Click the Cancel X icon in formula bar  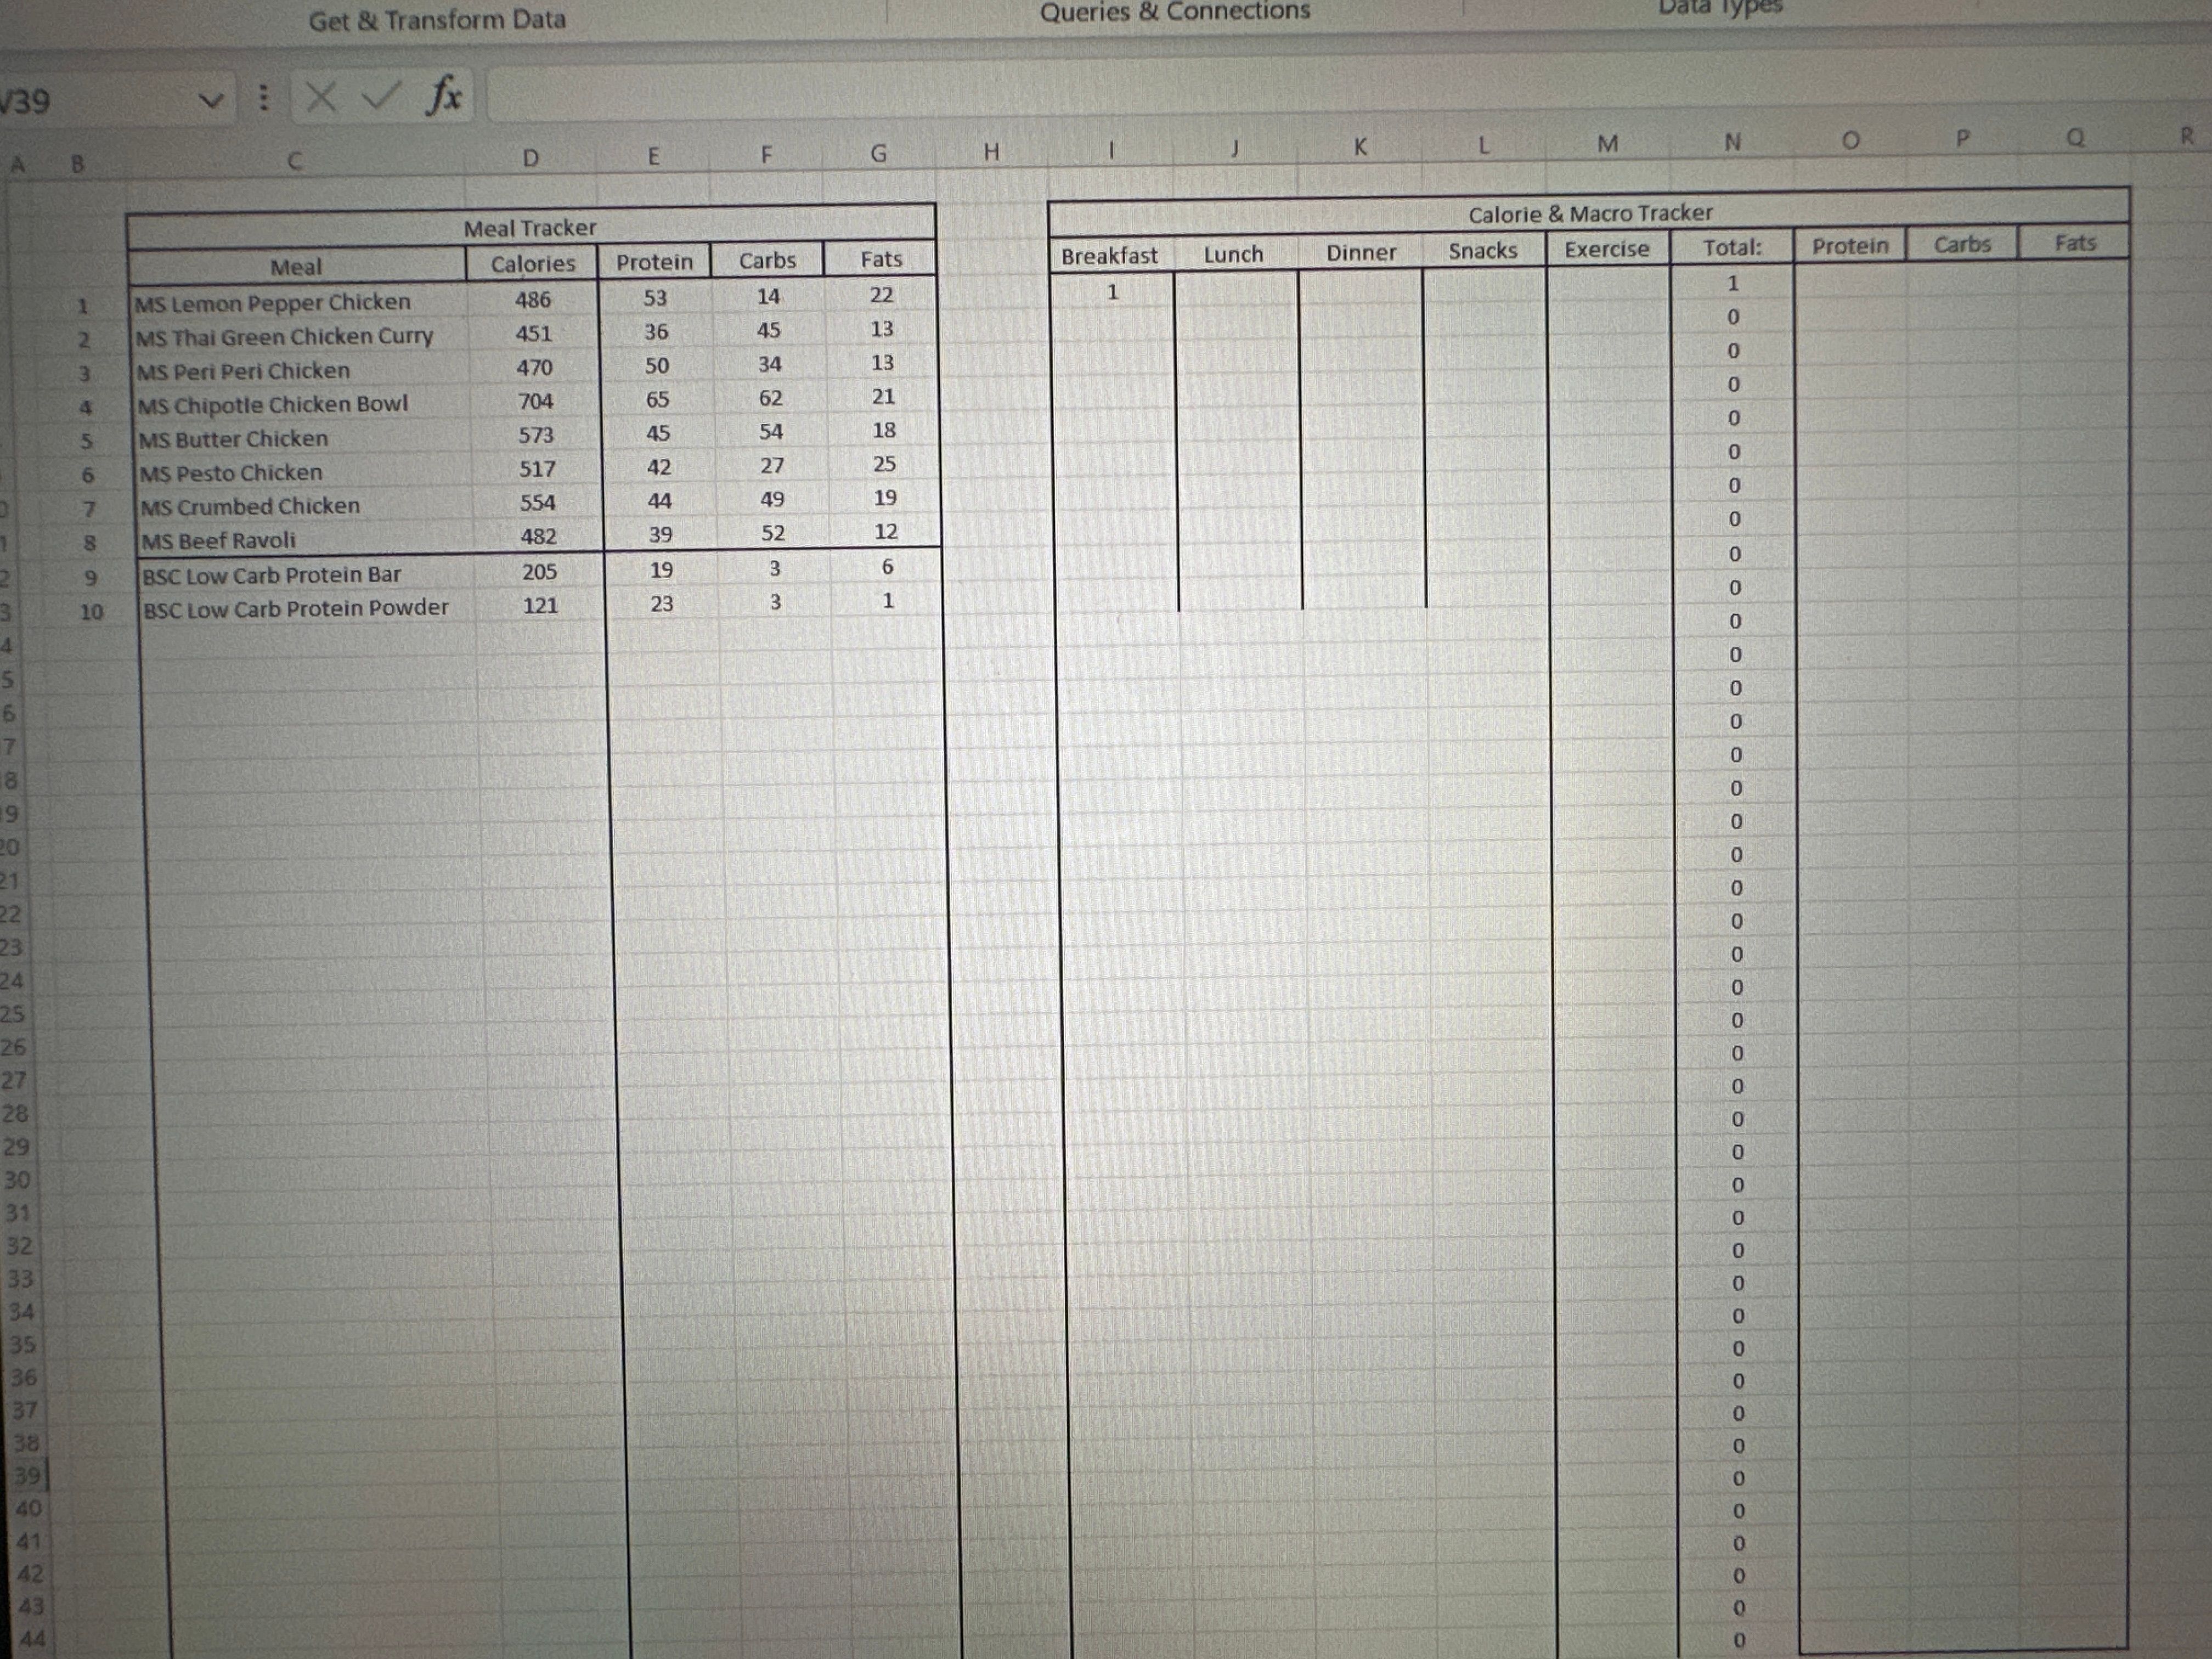coord(320,98)
